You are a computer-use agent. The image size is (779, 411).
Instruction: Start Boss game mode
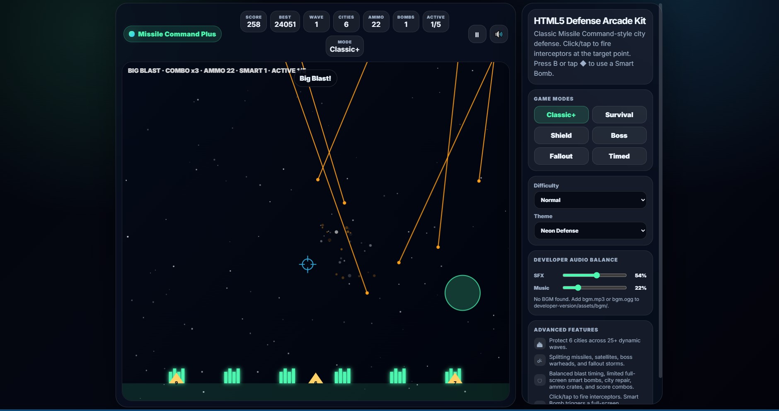619,135
